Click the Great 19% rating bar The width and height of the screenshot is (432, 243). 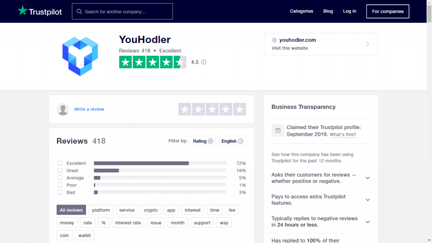(160, 170)
